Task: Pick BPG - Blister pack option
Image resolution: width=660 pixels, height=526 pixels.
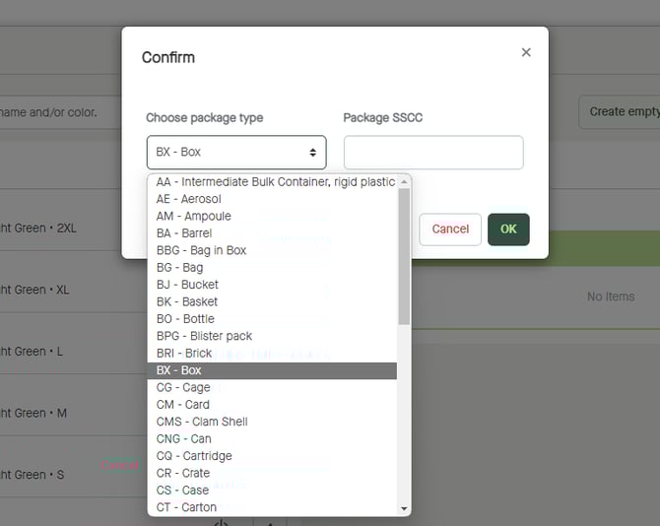Action: point(204,336)
